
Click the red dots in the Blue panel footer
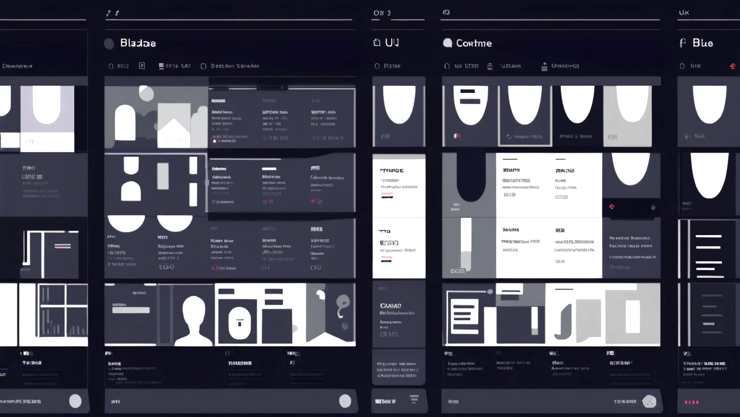point(692,402)
